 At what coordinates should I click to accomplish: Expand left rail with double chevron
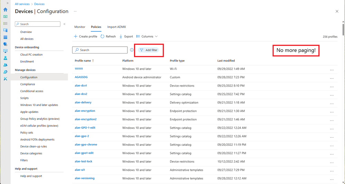pyautogui.click(x=8, y=3)
